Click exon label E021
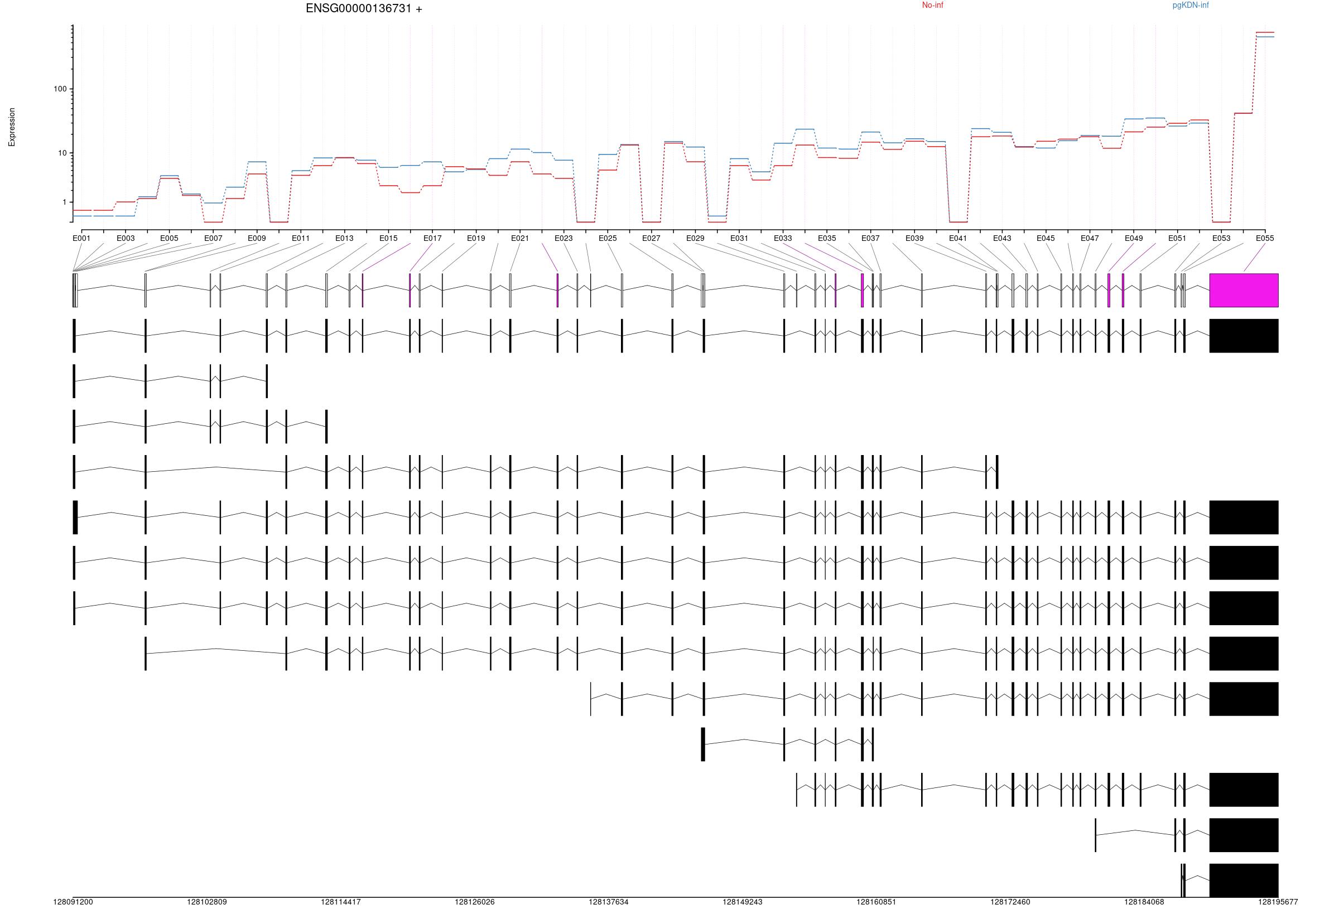 tap(519, 238)
